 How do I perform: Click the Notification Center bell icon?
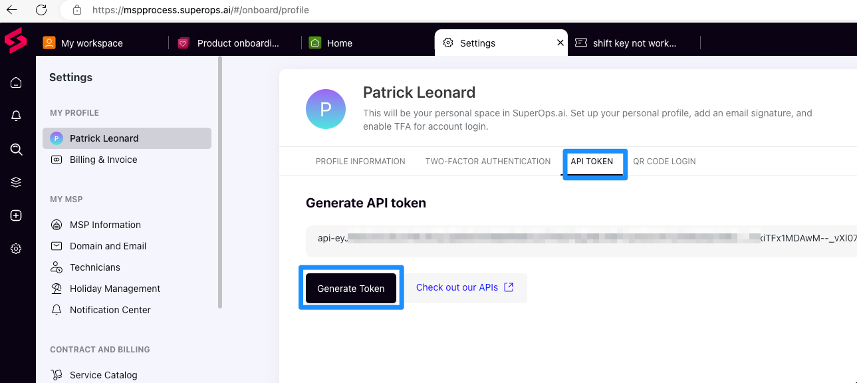pyautogui.click(x=57, y=310)
